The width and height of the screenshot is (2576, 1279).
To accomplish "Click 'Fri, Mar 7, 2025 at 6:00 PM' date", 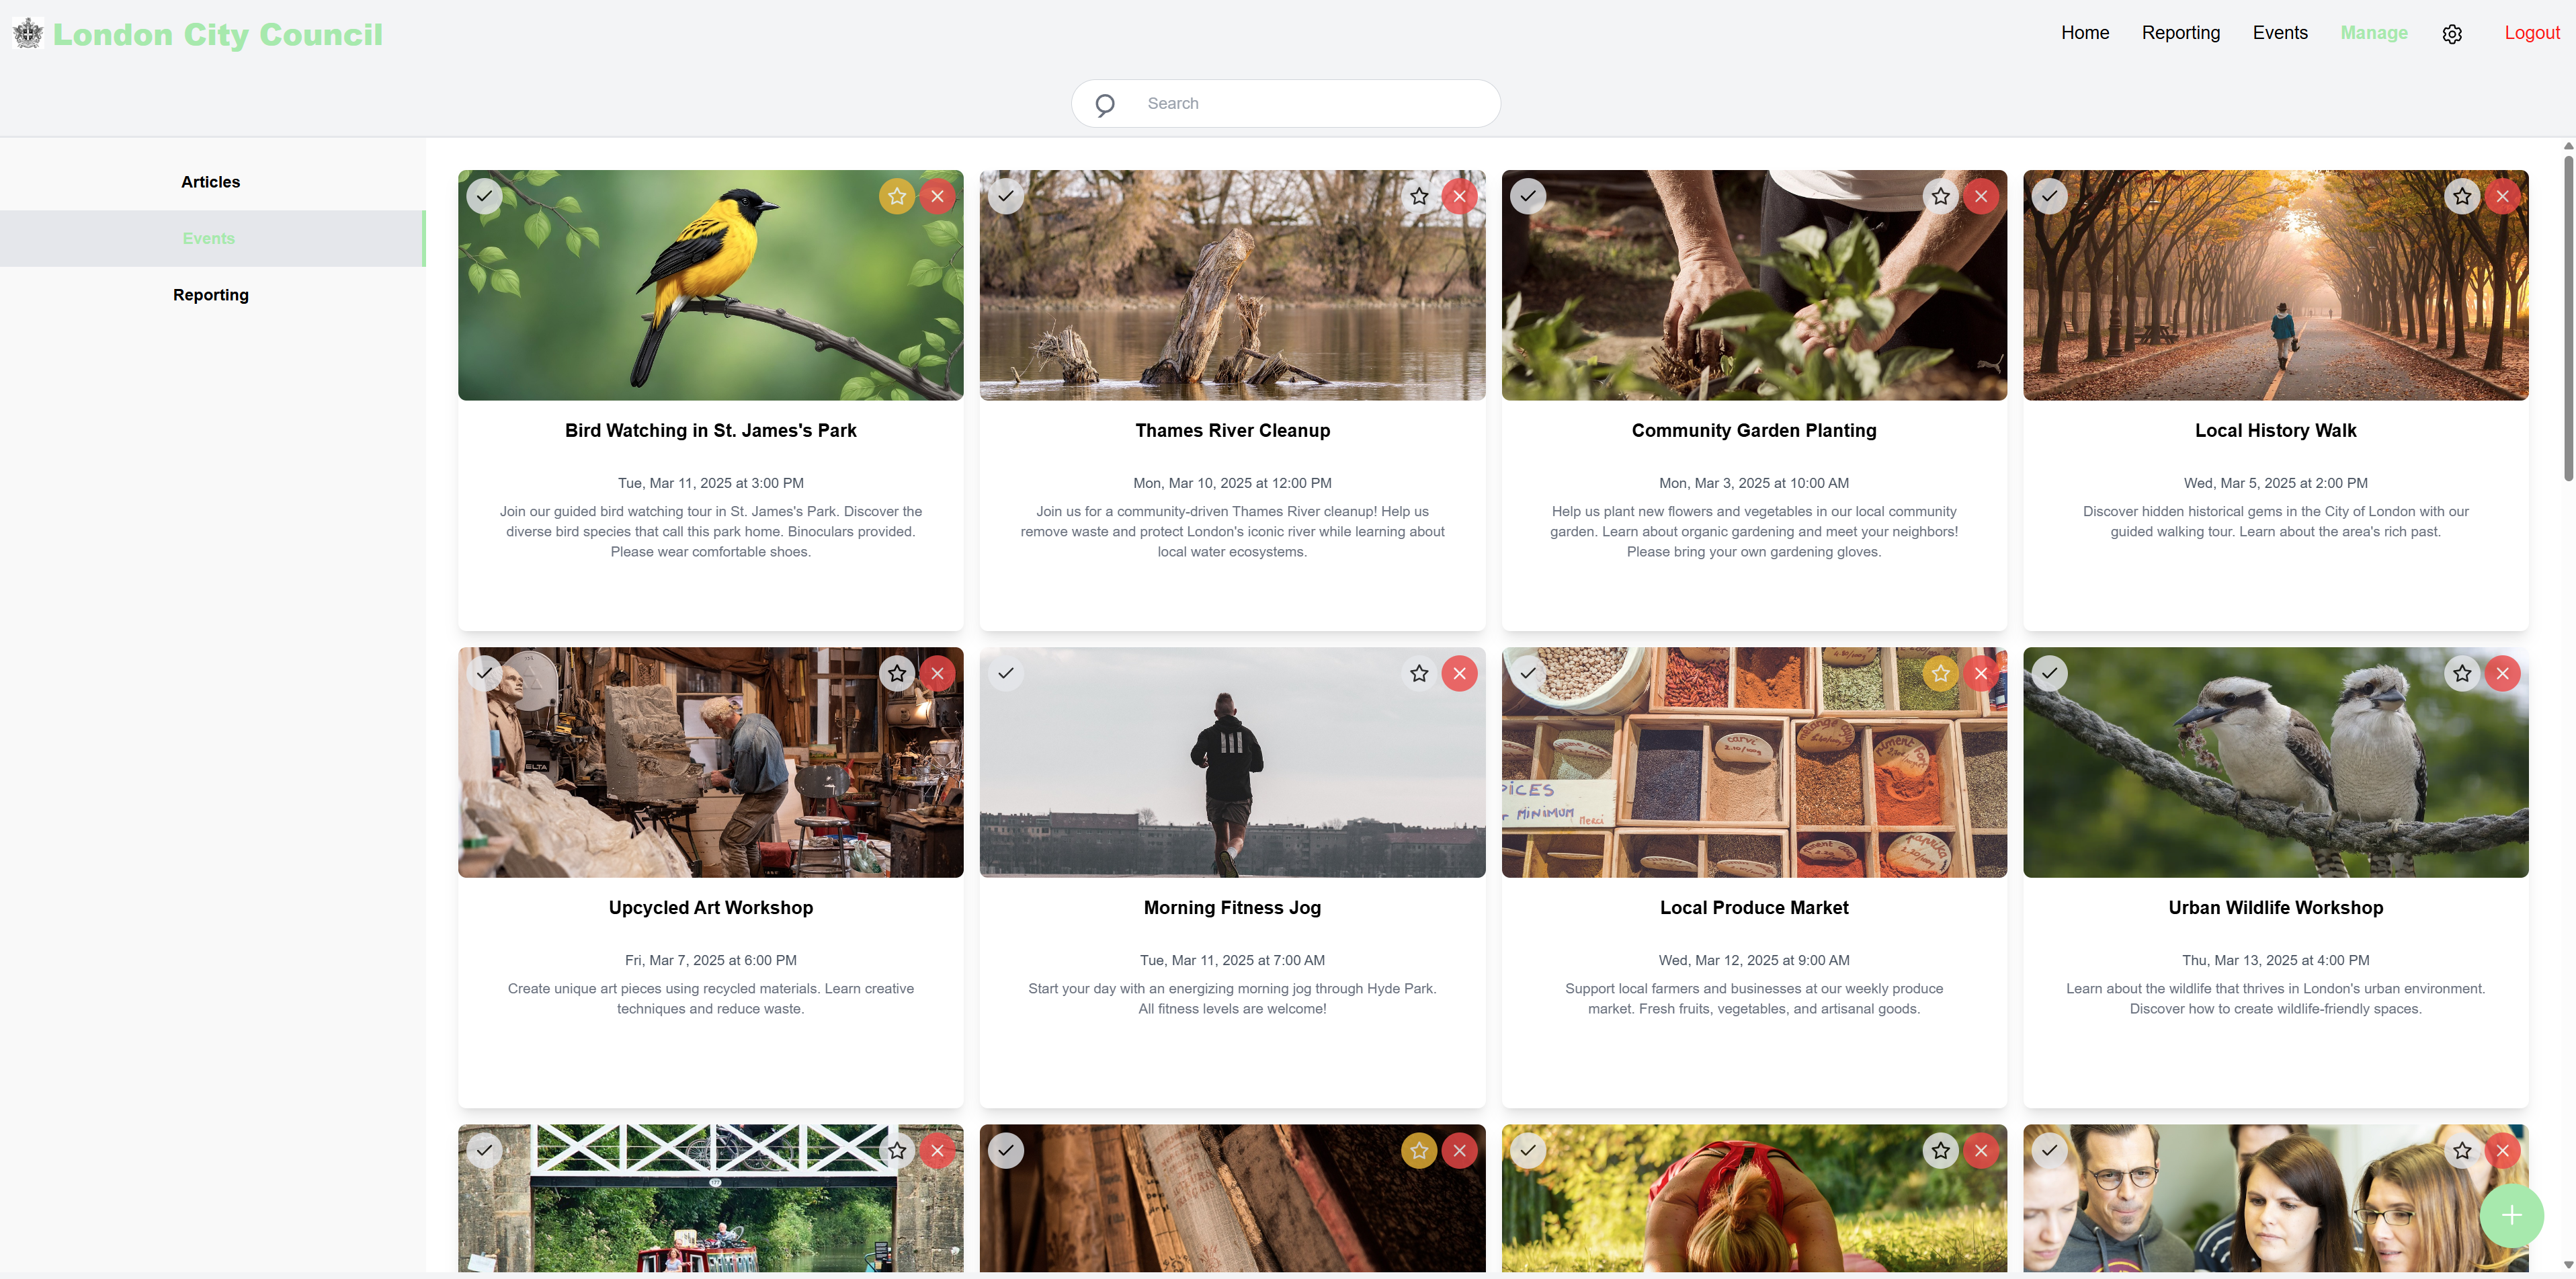I will [x=711, y=960].
